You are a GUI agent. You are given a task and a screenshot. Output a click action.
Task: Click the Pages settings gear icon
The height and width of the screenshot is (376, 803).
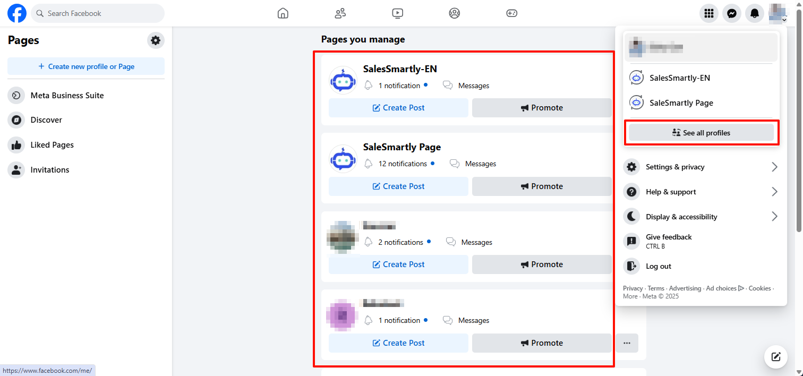pos(156,40)
